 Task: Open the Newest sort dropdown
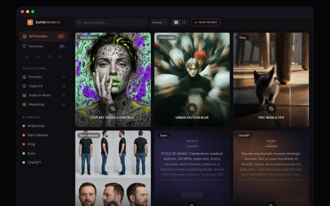[x=160, y=23]
